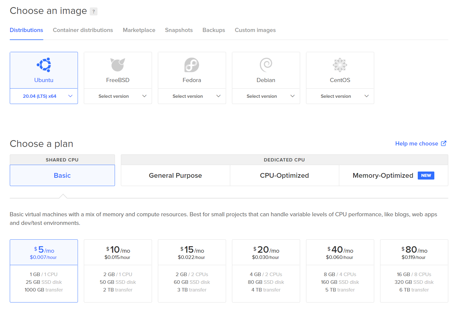Click the NEW badge on Memory-Optimized
Viewport: 461px width, 309px height.
click(426, 175)
